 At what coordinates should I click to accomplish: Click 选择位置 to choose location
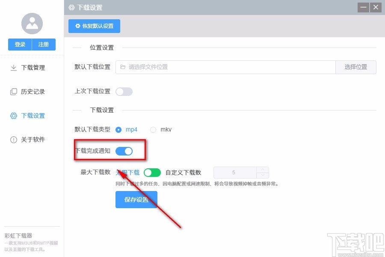356,67
